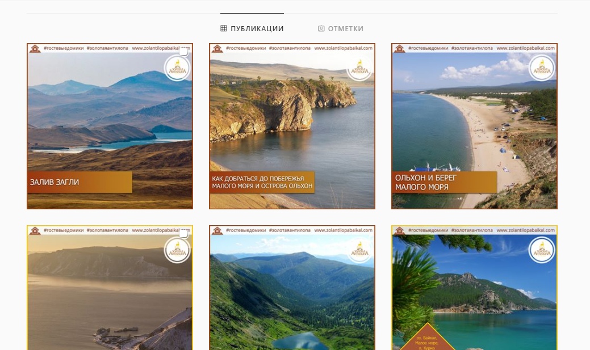The image size is (590, 350).
Task: Open the ЗАЛИВ ЗАГЛИ post
Action: click(x=110, y=126)
